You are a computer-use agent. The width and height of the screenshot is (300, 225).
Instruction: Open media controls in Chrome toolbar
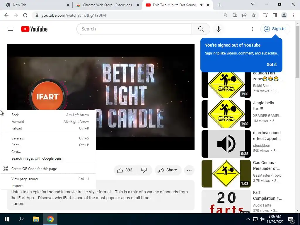tap(265, 15)
